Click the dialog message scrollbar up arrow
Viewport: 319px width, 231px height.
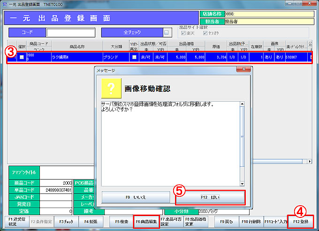coord(242,104)
